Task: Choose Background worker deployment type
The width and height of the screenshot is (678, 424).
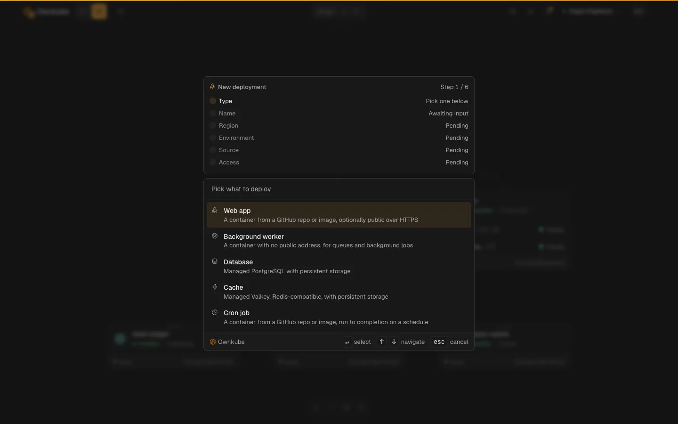Action: pyautogui.click(x=339, y=241)
